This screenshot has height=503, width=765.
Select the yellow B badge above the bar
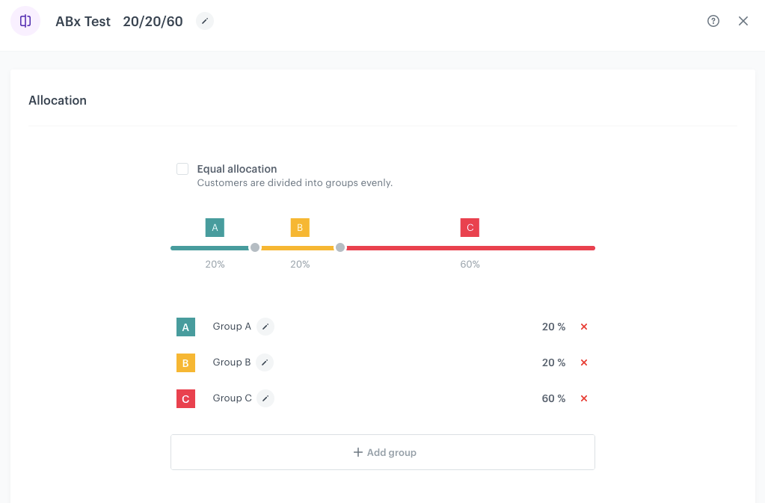[x=300, y=227]
